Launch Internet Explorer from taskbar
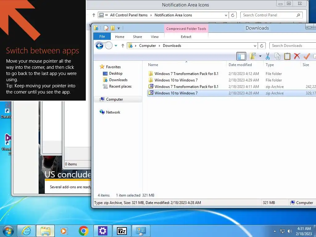Screen dimensions: 316x237 [27, 231]
